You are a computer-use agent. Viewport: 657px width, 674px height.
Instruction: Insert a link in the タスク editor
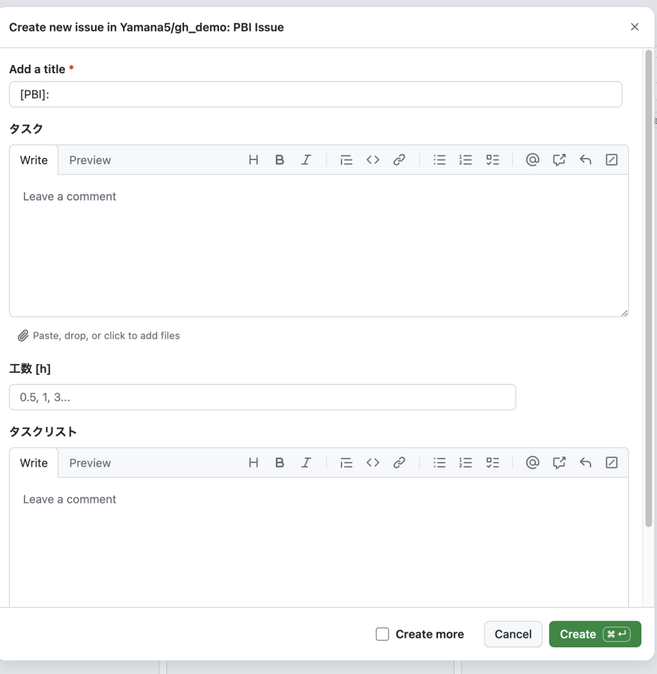[x=399, y=159]
